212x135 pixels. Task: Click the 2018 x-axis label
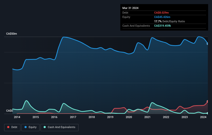pos(92,117)
